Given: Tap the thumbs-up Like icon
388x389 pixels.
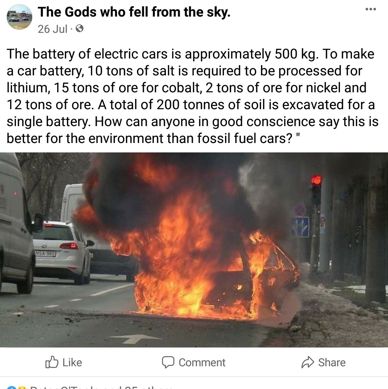Looking at the screenshot, I should click(x=52, y=362).
